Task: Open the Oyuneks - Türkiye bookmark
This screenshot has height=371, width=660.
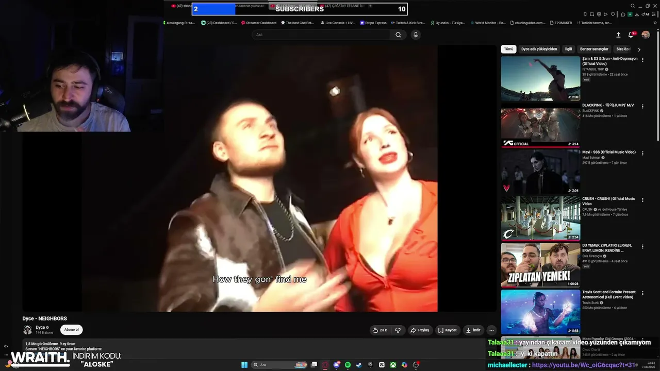Action: [448, 23]
